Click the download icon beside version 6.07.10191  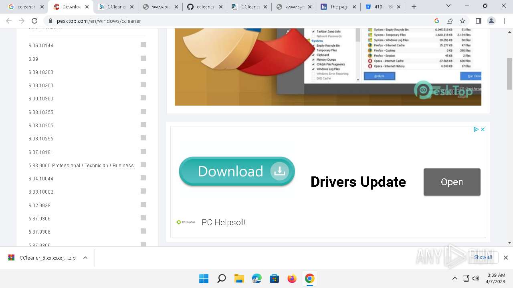click(x=143, y=152)
